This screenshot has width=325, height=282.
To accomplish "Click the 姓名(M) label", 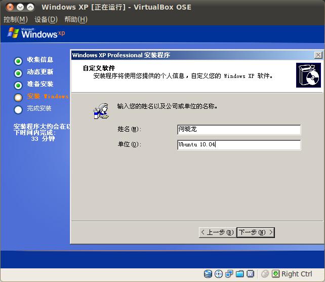I will click(129, 129).
